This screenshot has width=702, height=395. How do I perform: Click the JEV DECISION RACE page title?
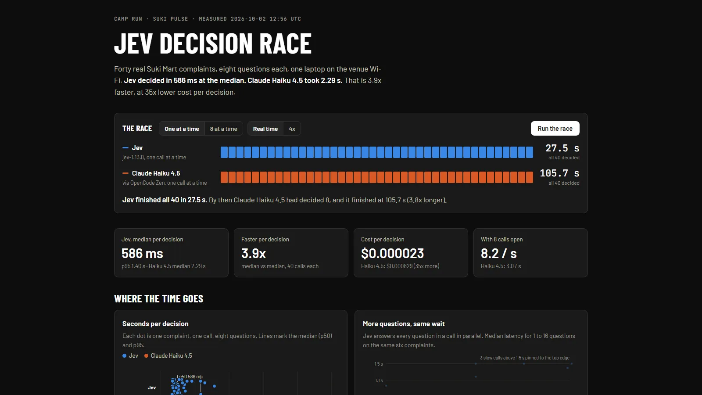pyautogui.click(x=213, y=43)
